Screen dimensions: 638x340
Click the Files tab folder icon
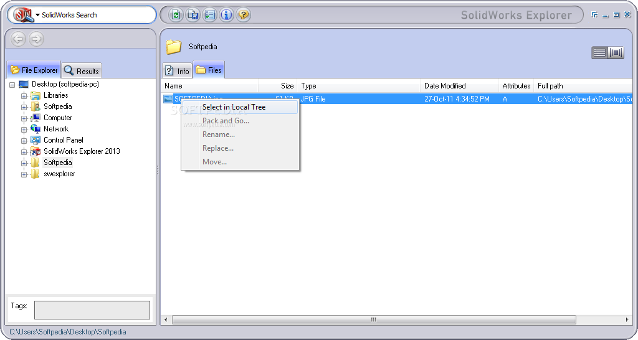(201, 70)
